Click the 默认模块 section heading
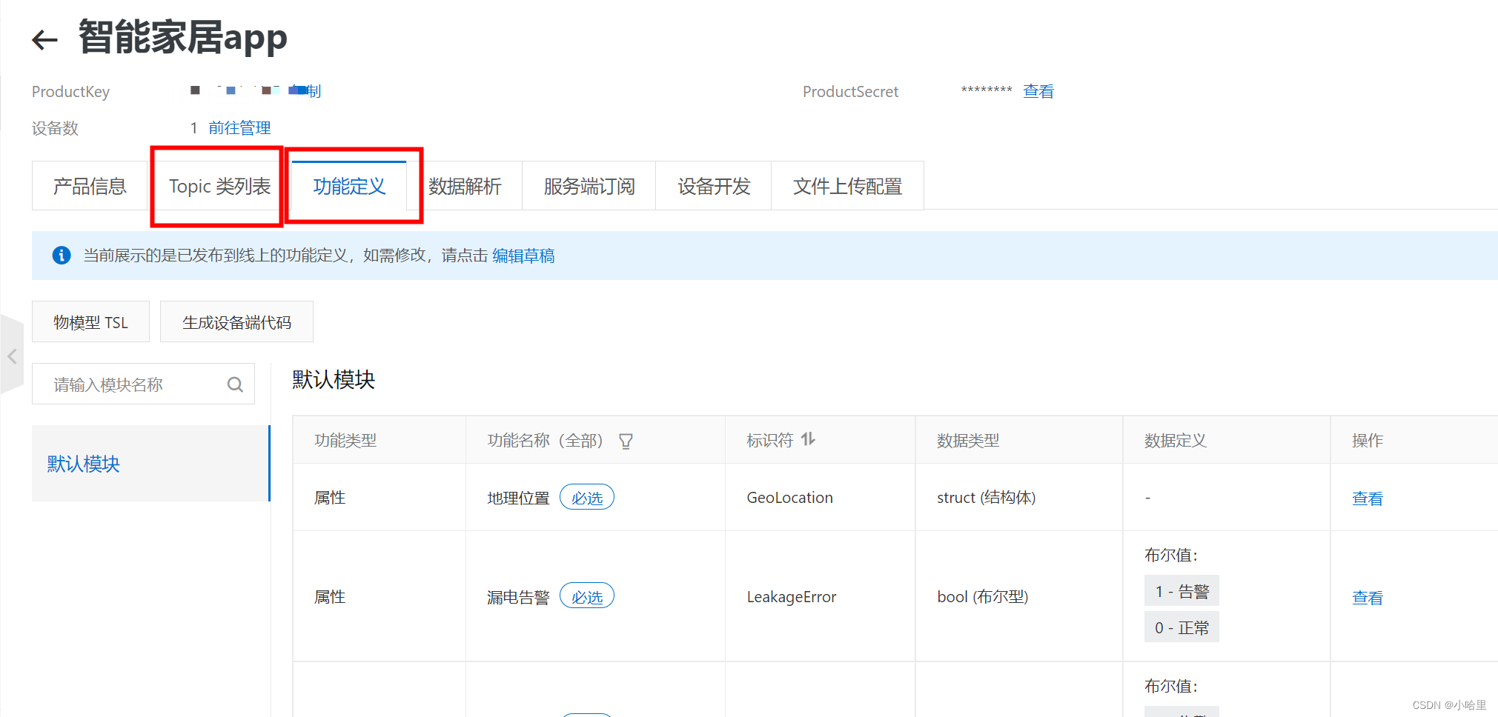The image size is (1498, 717). (x=334, y=380)
